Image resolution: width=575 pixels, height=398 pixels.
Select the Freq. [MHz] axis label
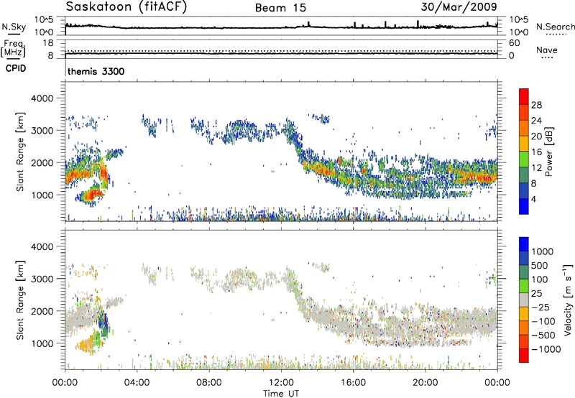click(13, 48)
